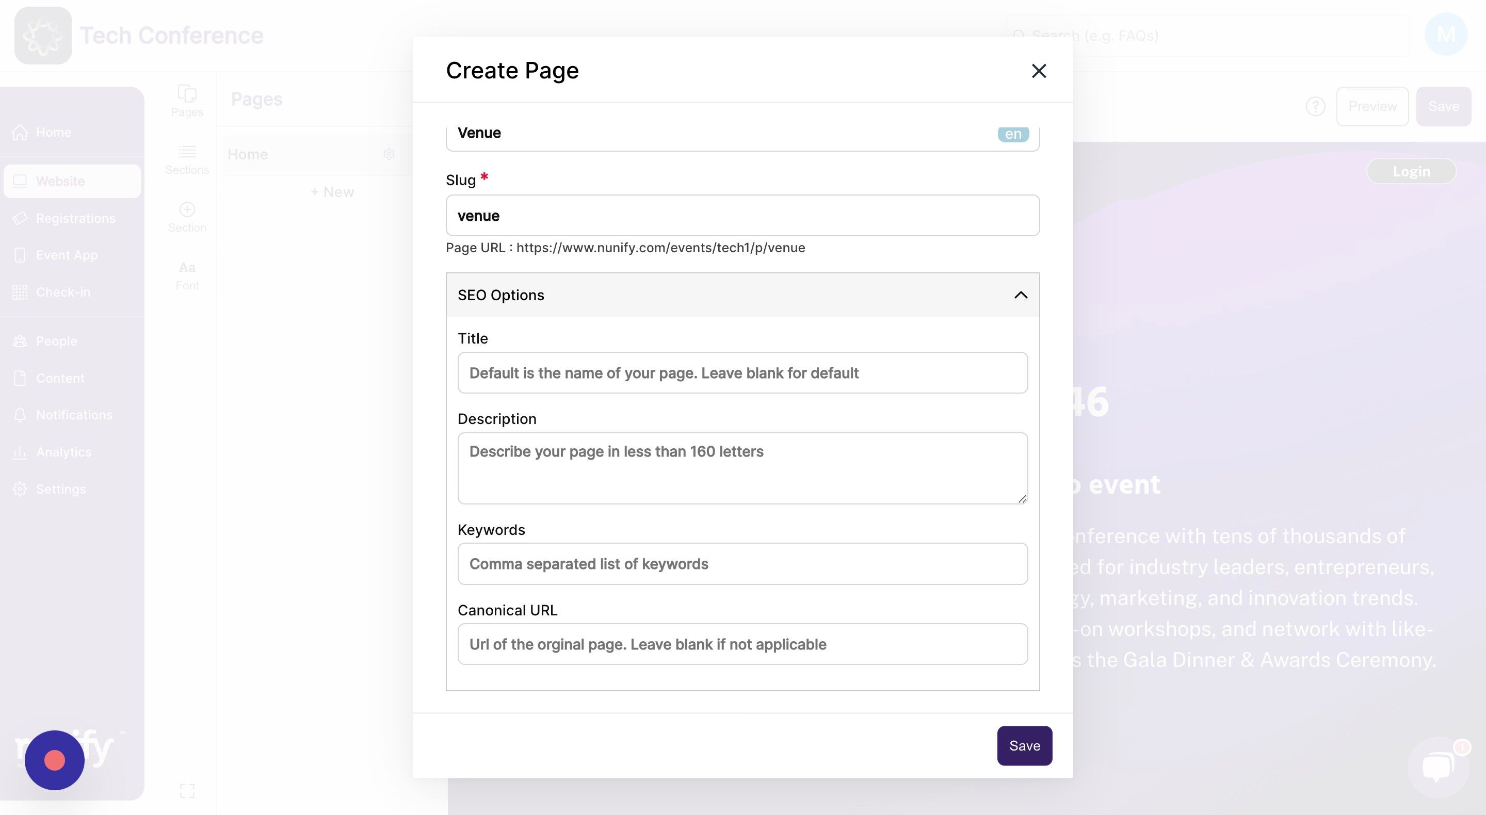Click the fullscreen expand icon
The width and height of the screenshot is (1486, 815).
pyautogui.click(x=187, y=790)
